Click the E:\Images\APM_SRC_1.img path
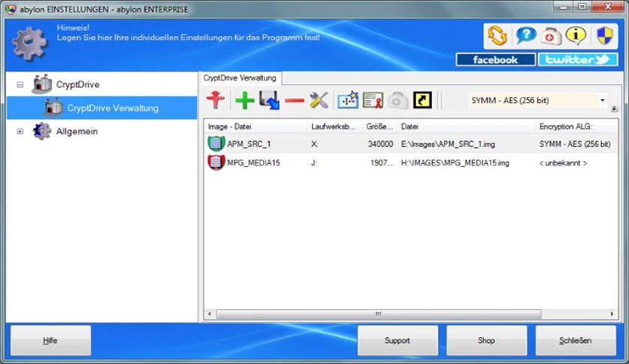Screen dimensions: 629x364 (x=448, y=144)
